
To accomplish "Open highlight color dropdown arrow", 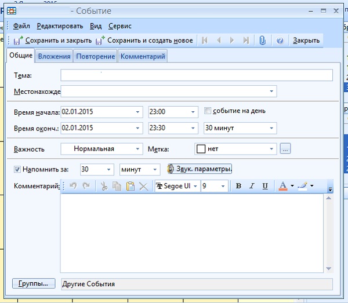I will [x=312, y=186].
